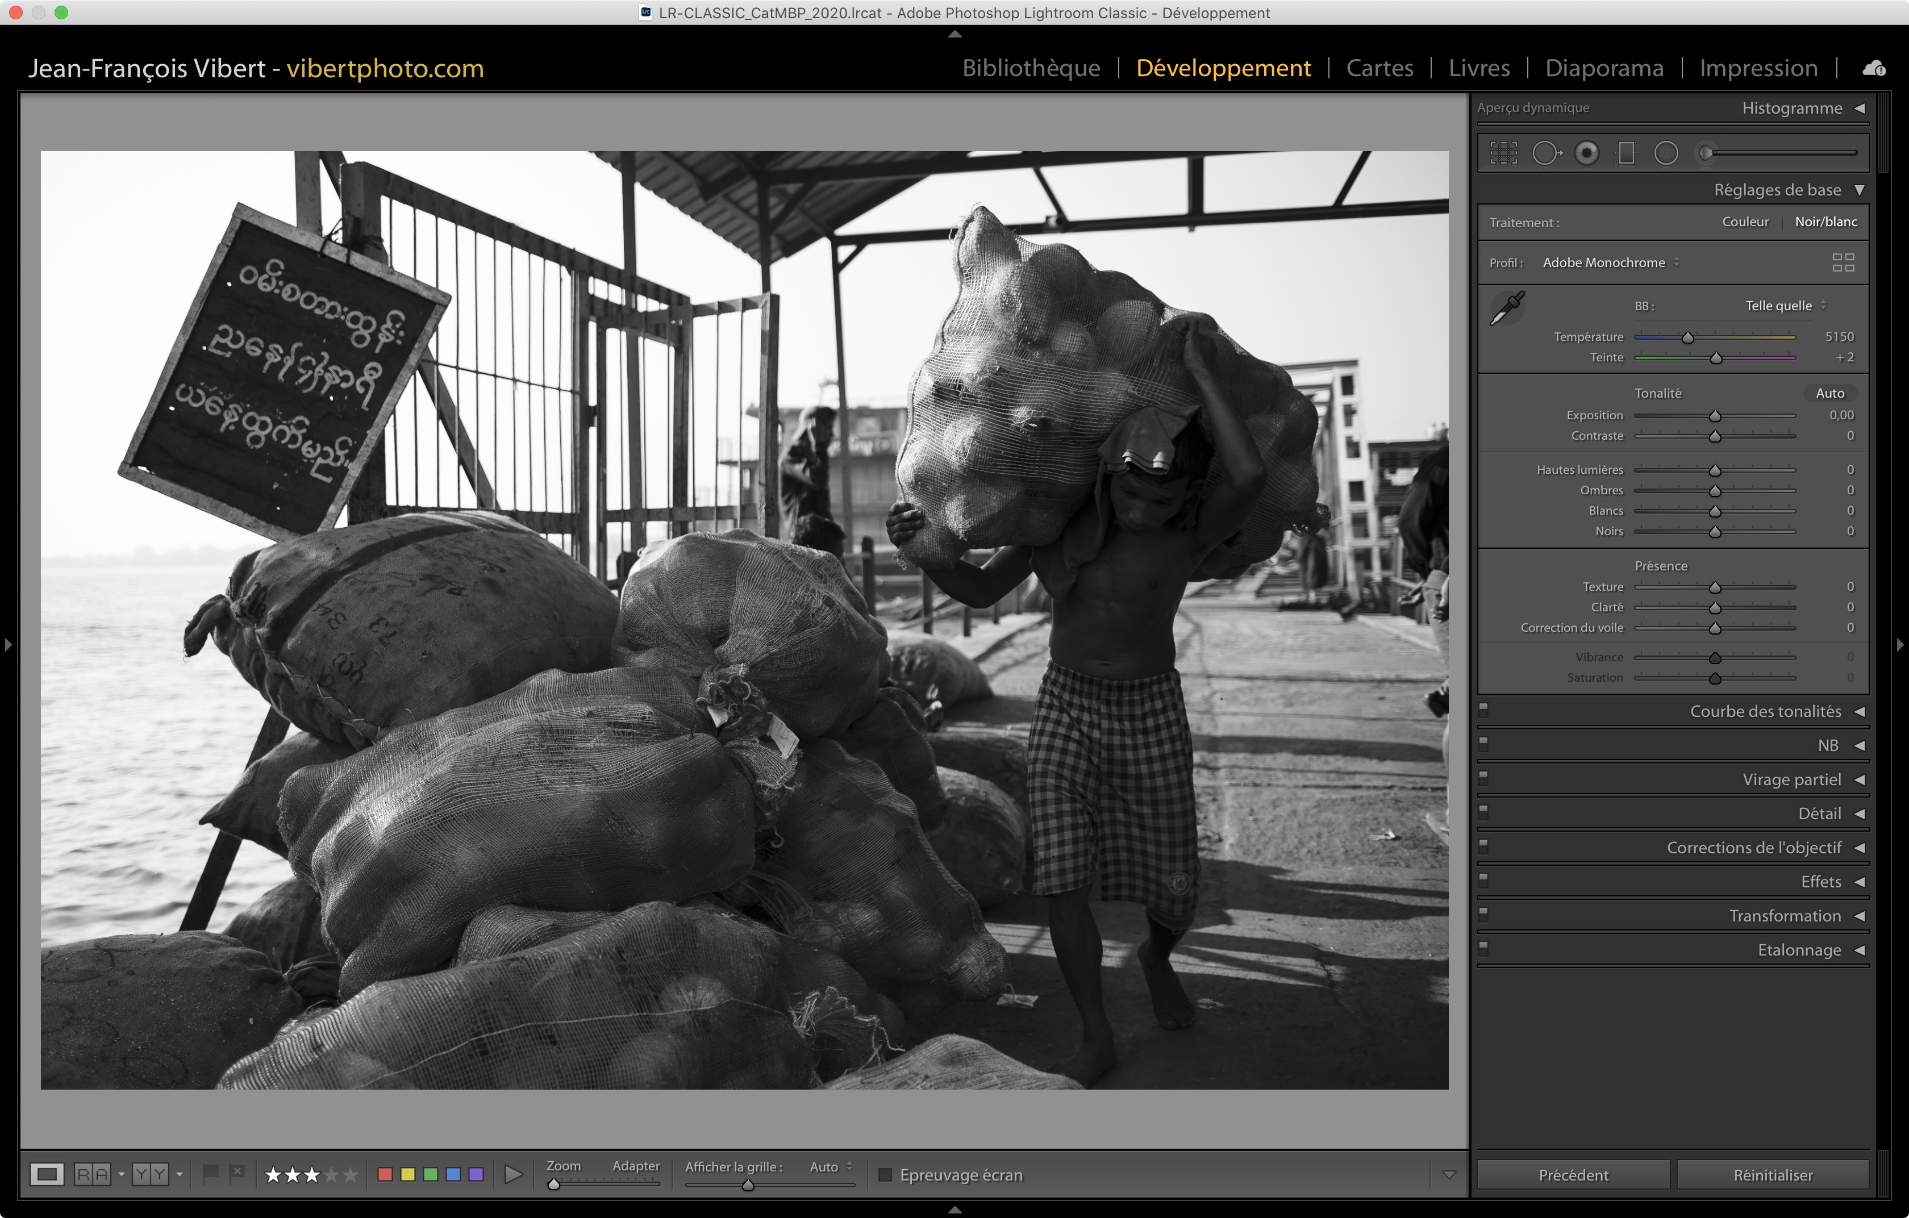Screen dimensions: 1909x1218
Task: Activate the Spot removal tool
Action: (x=1546, y=153)
